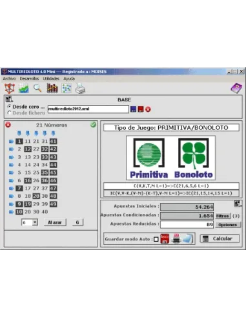Image resolution: width=246 pixels, height=318 pixels.
Task: Save as ASCII with red Ascii icon
Action: click(165, 238)
